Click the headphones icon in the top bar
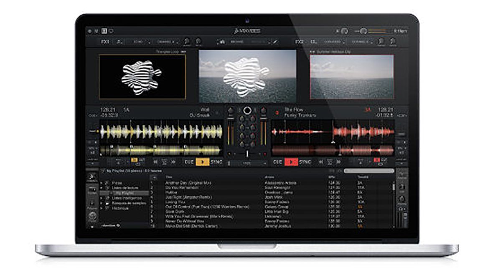This screenshot has height=268, width=503. point(344,31)
